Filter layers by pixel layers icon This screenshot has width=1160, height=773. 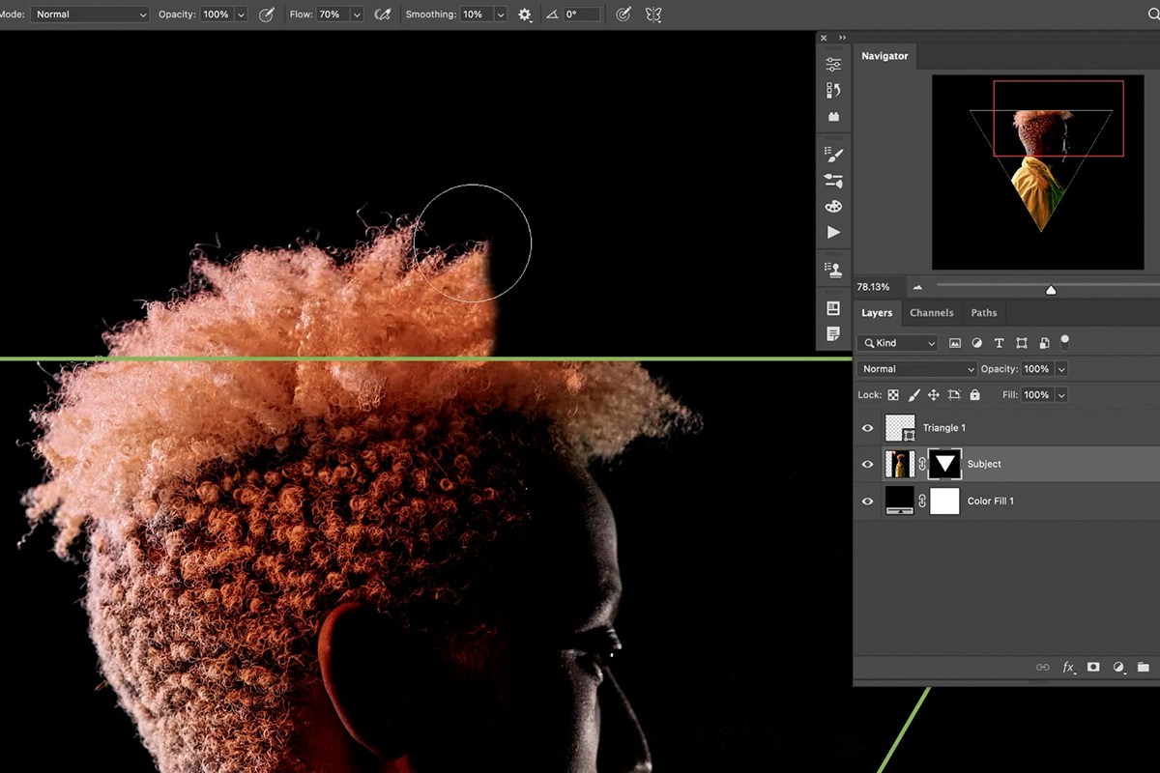pyautogui.click(x=955, y=343)
